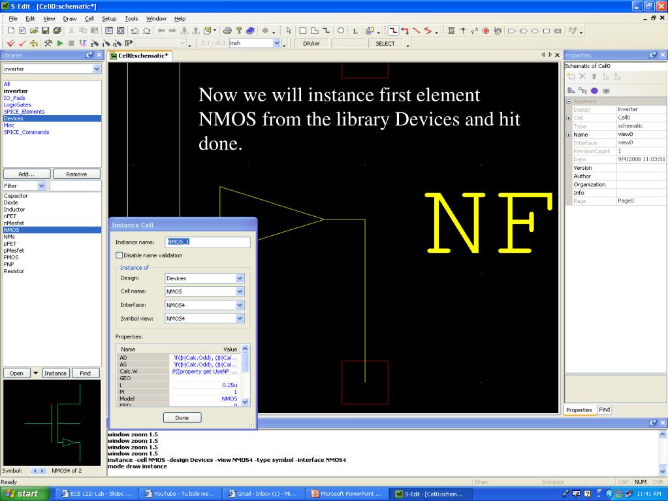Select the Wire drawing tool
The width and height of the screenshot is (668, 501).
coord(393,30)
